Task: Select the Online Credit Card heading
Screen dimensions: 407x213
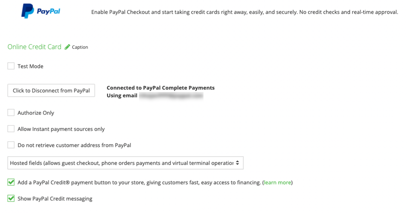Action: 34,47
